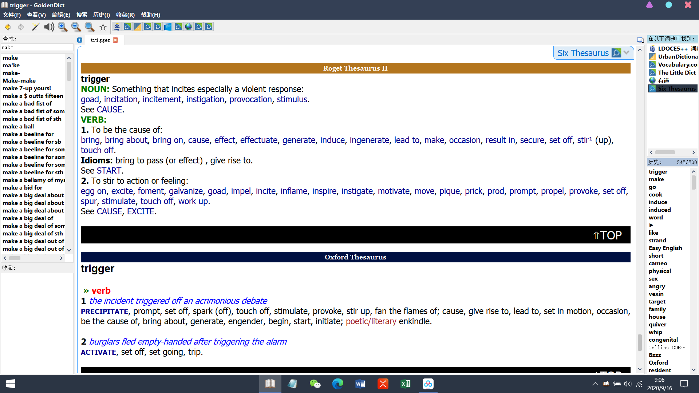Jump to The Little Dict entry
The image size is (699, 393).
pos(673,72)
